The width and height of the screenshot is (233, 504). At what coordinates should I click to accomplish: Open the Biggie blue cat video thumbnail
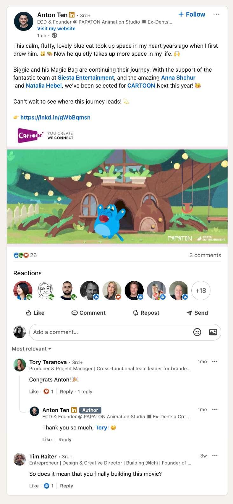117,197
